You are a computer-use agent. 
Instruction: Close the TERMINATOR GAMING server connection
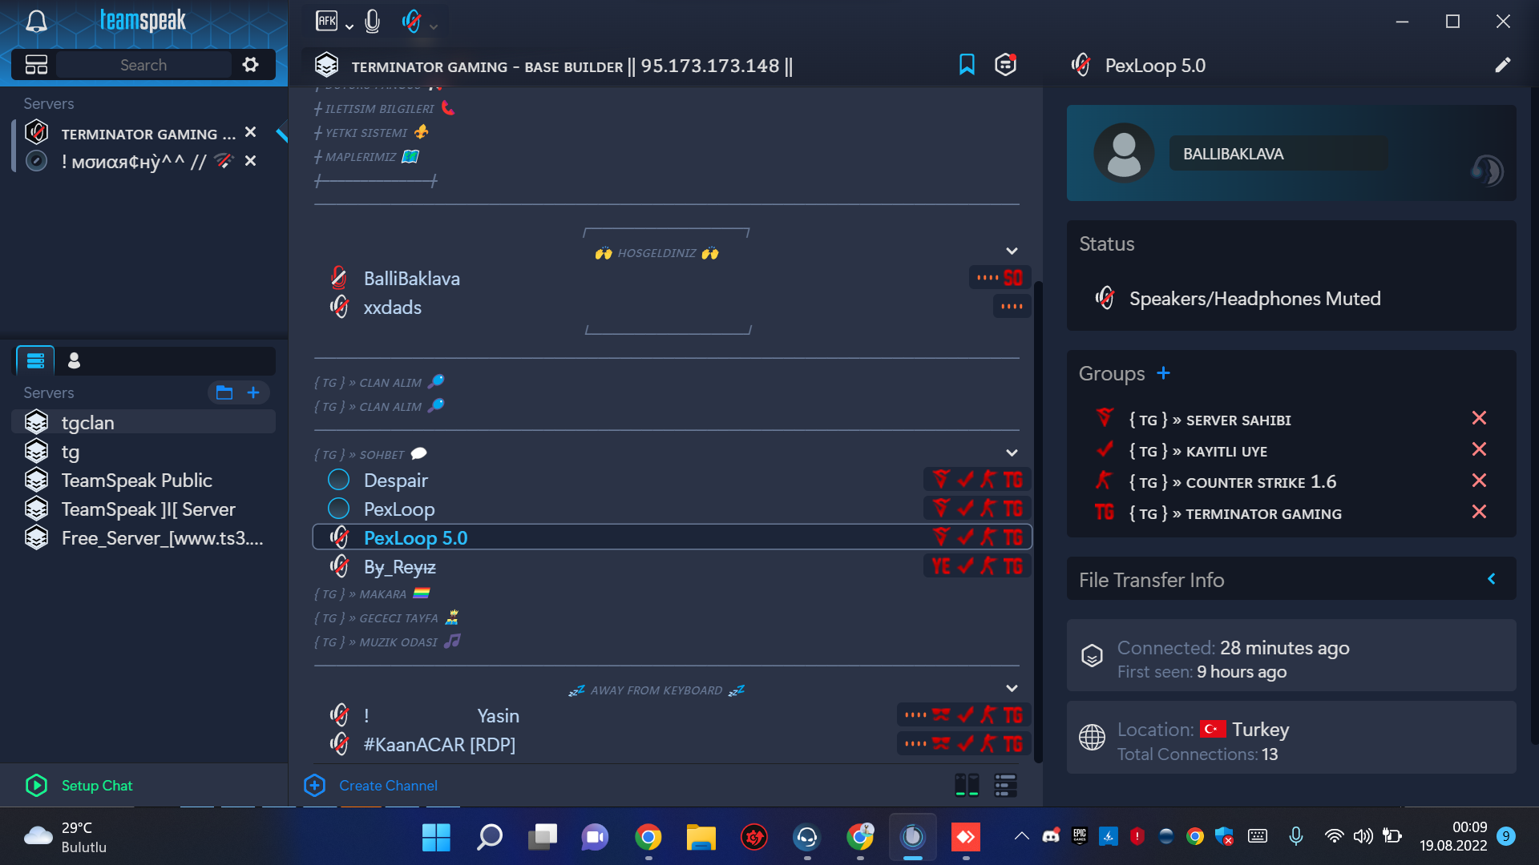250,132
